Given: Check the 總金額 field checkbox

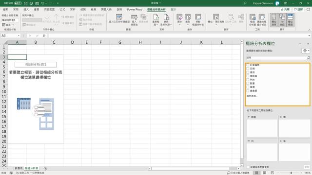Looking at the screenshot, I should [248, 91].
